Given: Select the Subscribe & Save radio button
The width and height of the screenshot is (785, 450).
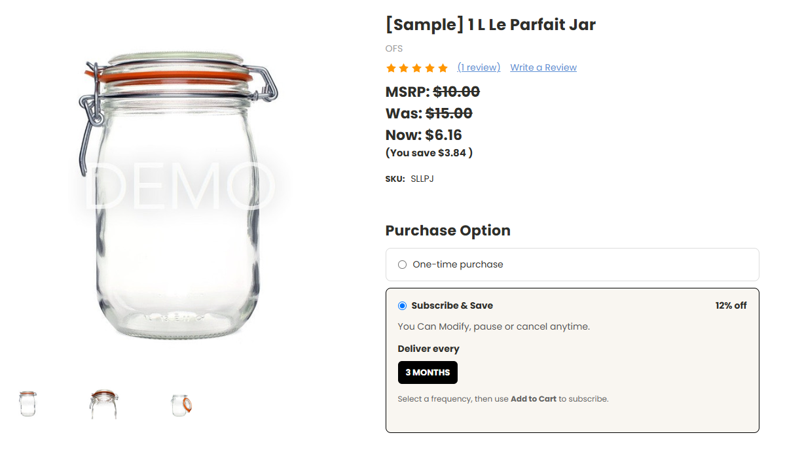Looking at the screenshot, I should coord(402,305).
